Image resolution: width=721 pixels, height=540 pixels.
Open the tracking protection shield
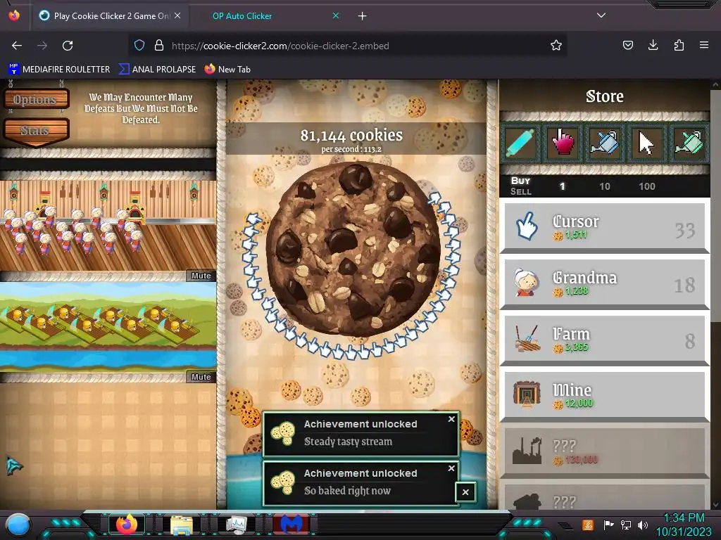139,45
